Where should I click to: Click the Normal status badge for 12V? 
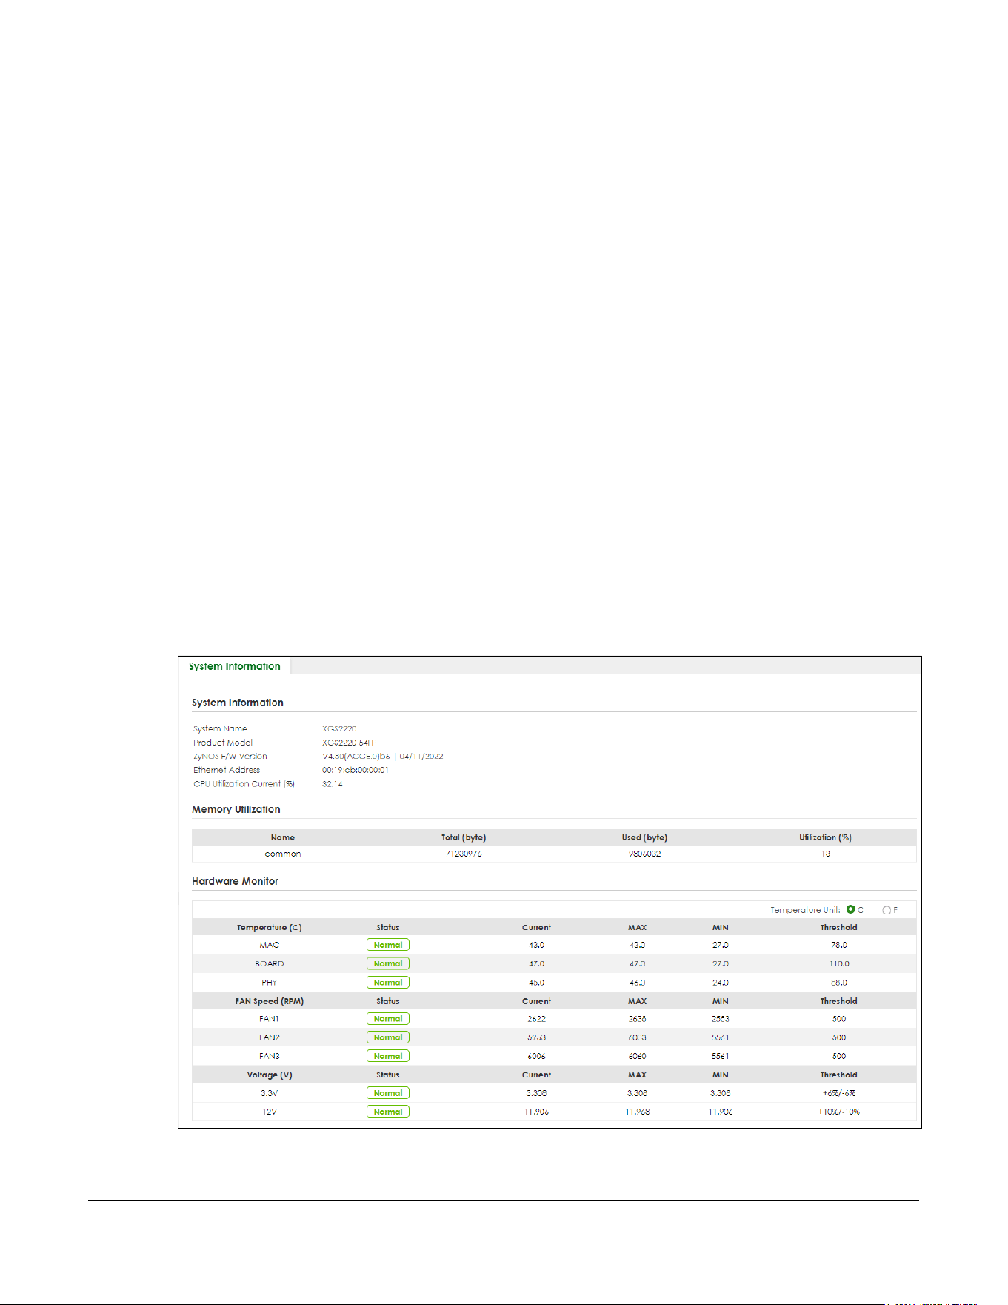(x=388, y=1112)
